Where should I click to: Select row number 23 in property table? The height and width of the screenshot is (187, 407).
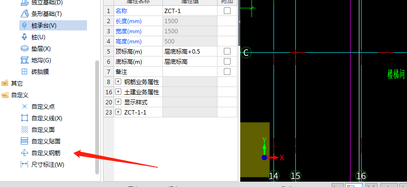[x=108, y=112]
